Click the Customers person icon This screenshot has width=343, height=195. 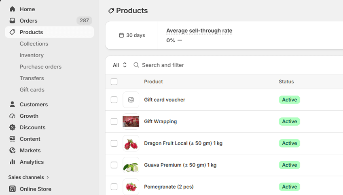[12, 104]
